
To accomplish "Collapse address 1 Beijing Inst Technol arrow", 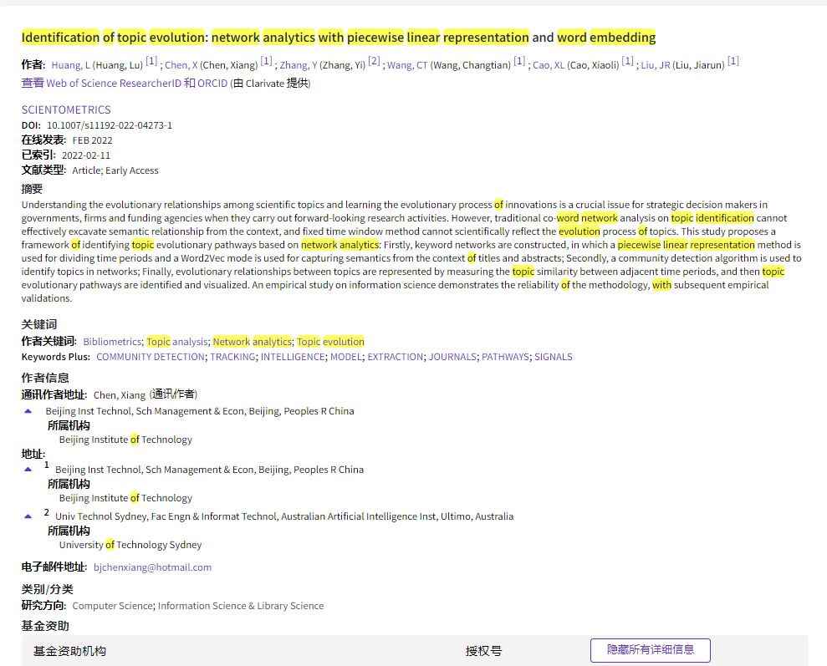I will tap(28, 470).
